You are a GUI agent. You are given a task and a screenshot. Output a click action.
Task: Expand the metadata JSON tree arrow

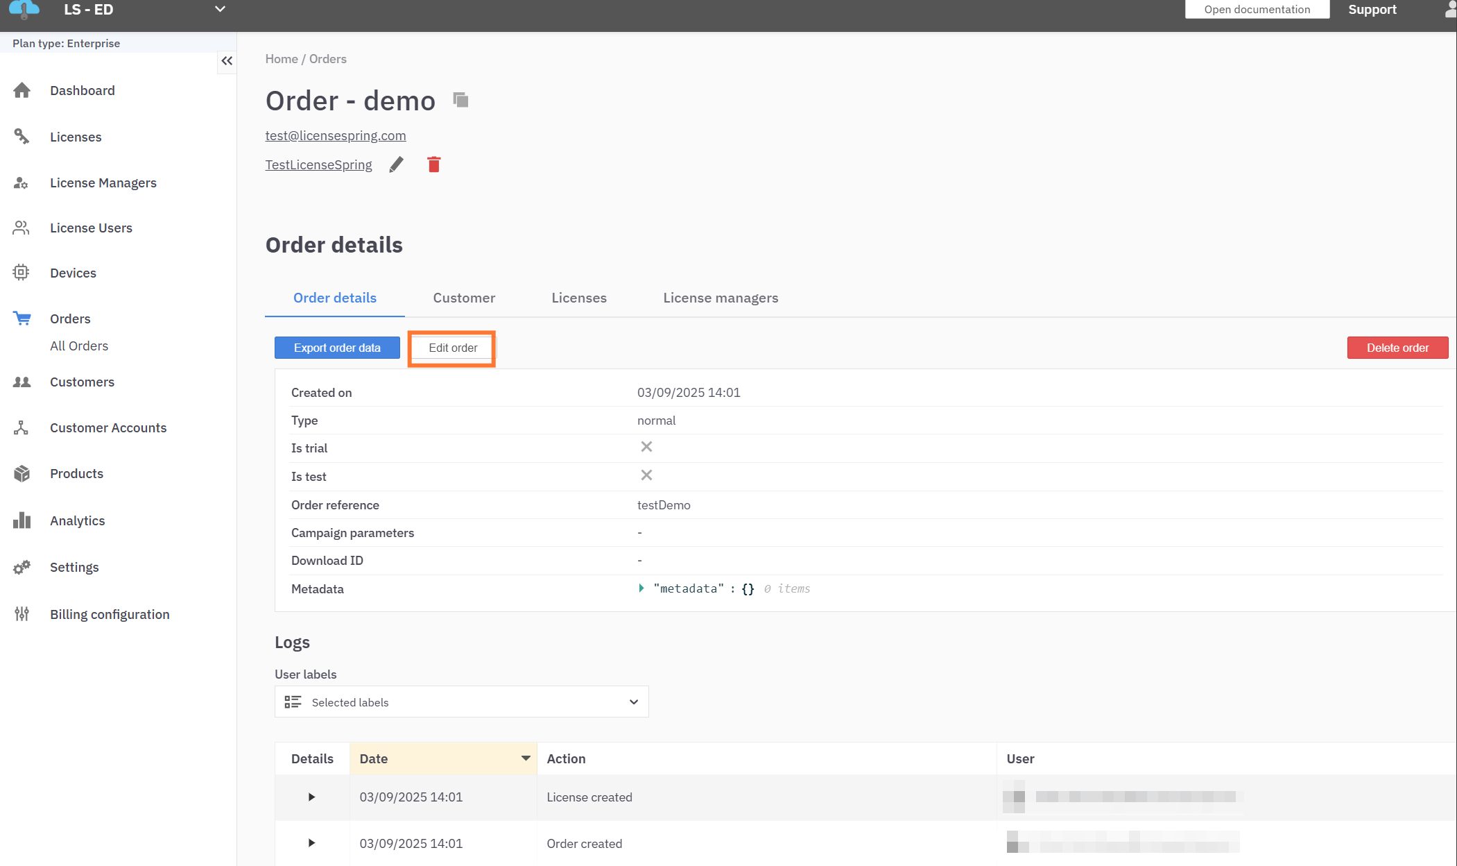[x=641, y=588]
